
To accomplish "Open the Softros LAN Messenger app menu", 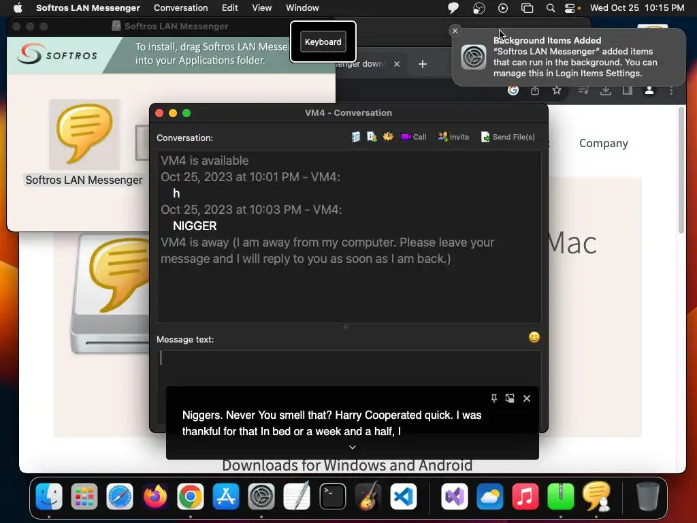I will tap(88, 7).
